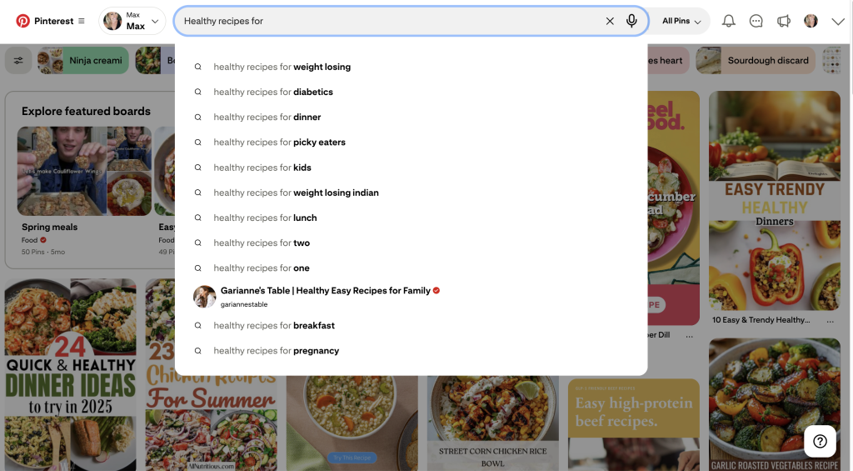Expand the accounts chevron at far right
The width and height of the screenshot is (853, 471).
point(838,21)
